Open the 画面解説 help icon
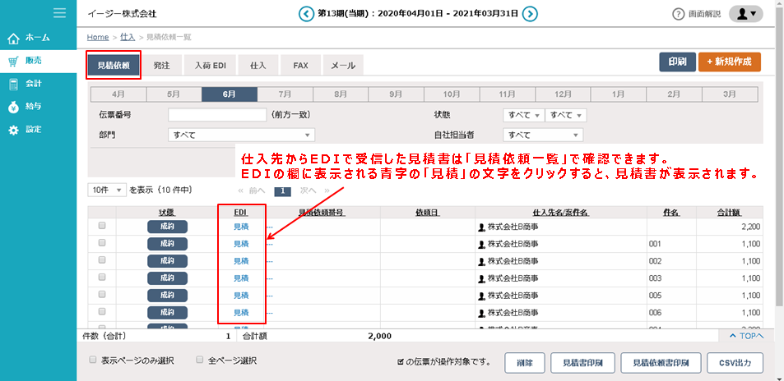The image size is (784, 381). 679,14
